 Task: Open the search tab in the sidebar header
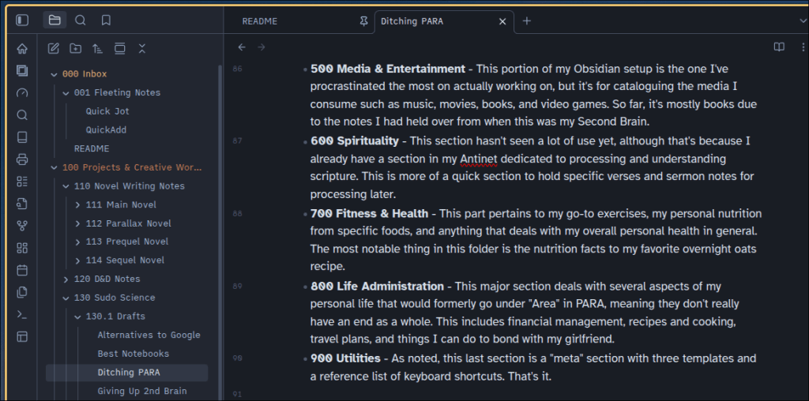pyautogui.click(x=80, y=21)
